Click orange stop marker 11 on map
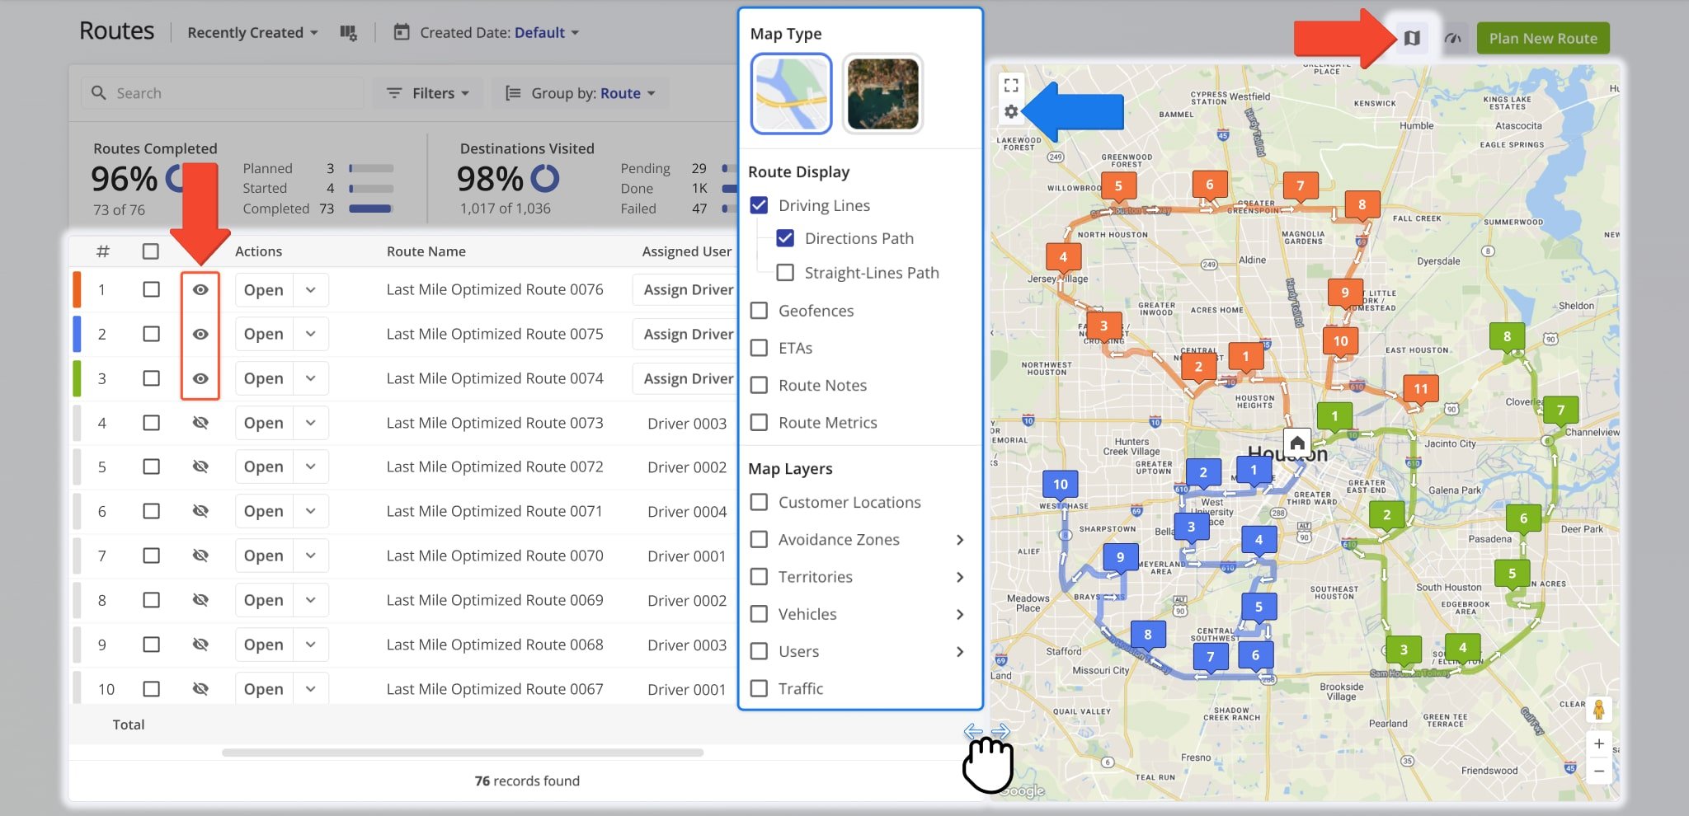The height and width of the screenshot is (816, 1689). click(x=1420, y=389)
